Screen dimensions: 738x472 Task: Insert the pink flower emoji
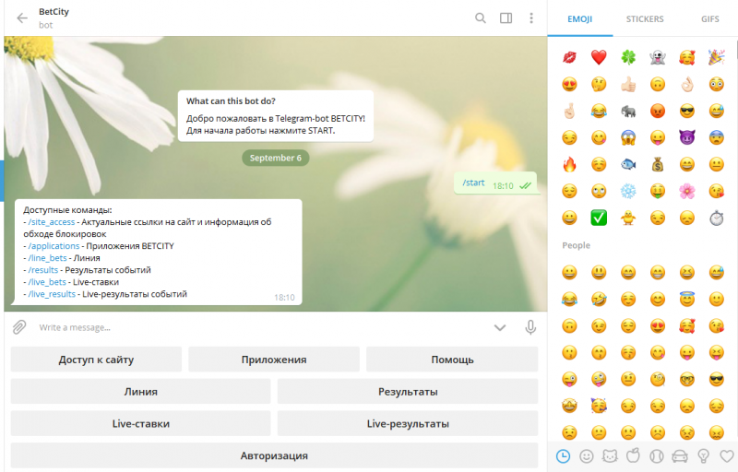pyautogui.click(x=687, y=192)
